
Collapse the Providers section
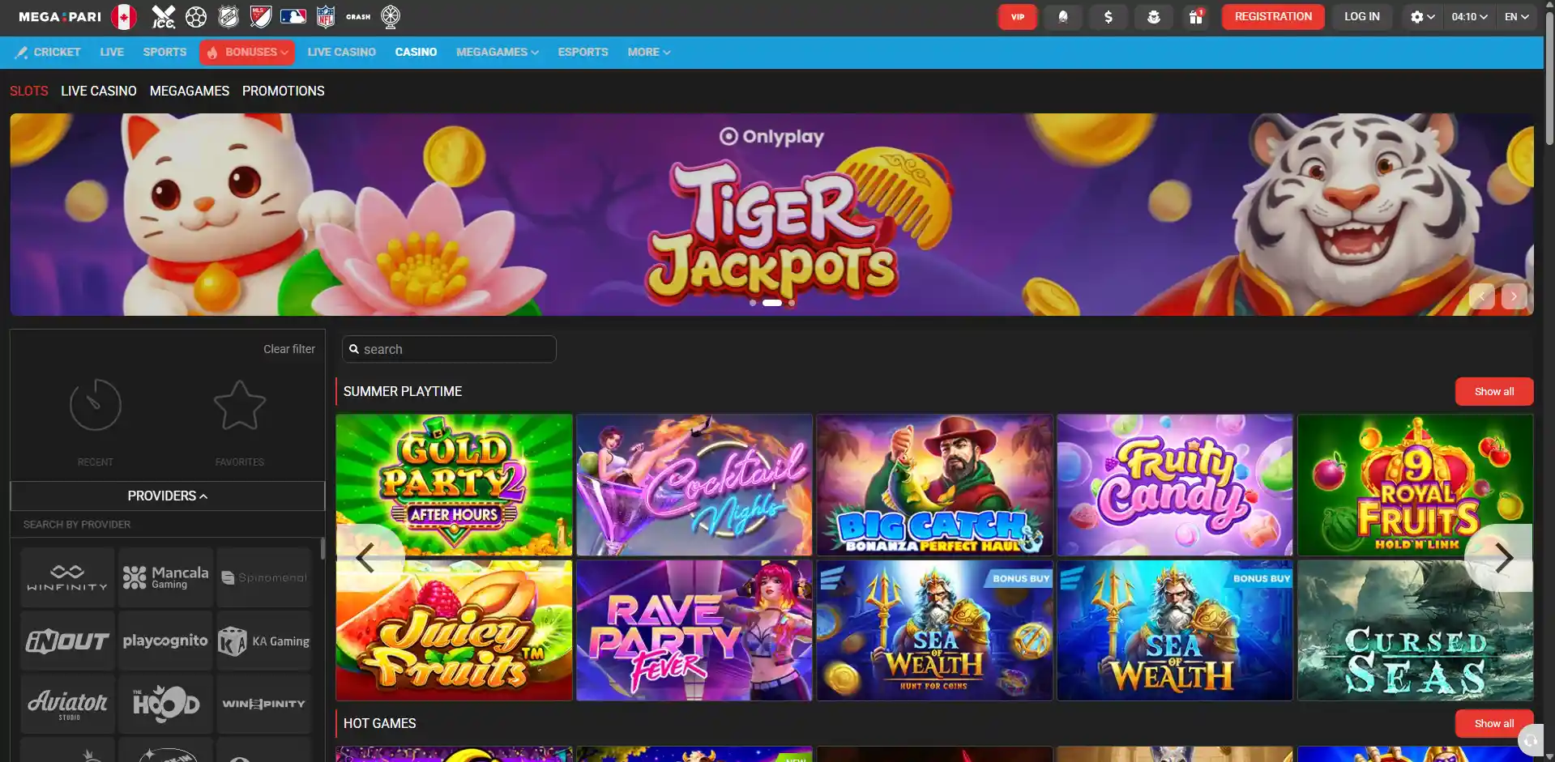168,496
